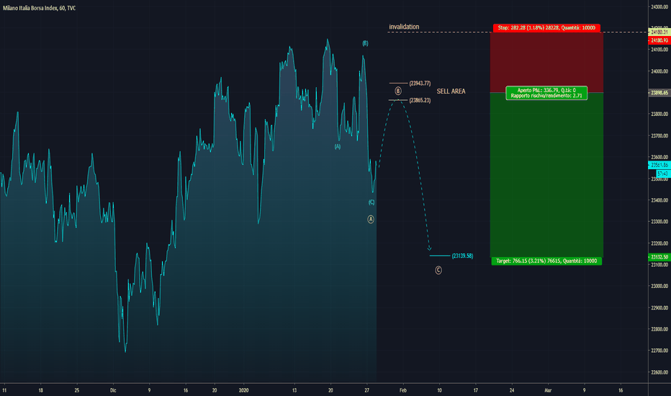Click 23400.00 on the price axis
671x396 pixels.
(x=659, y=200)
